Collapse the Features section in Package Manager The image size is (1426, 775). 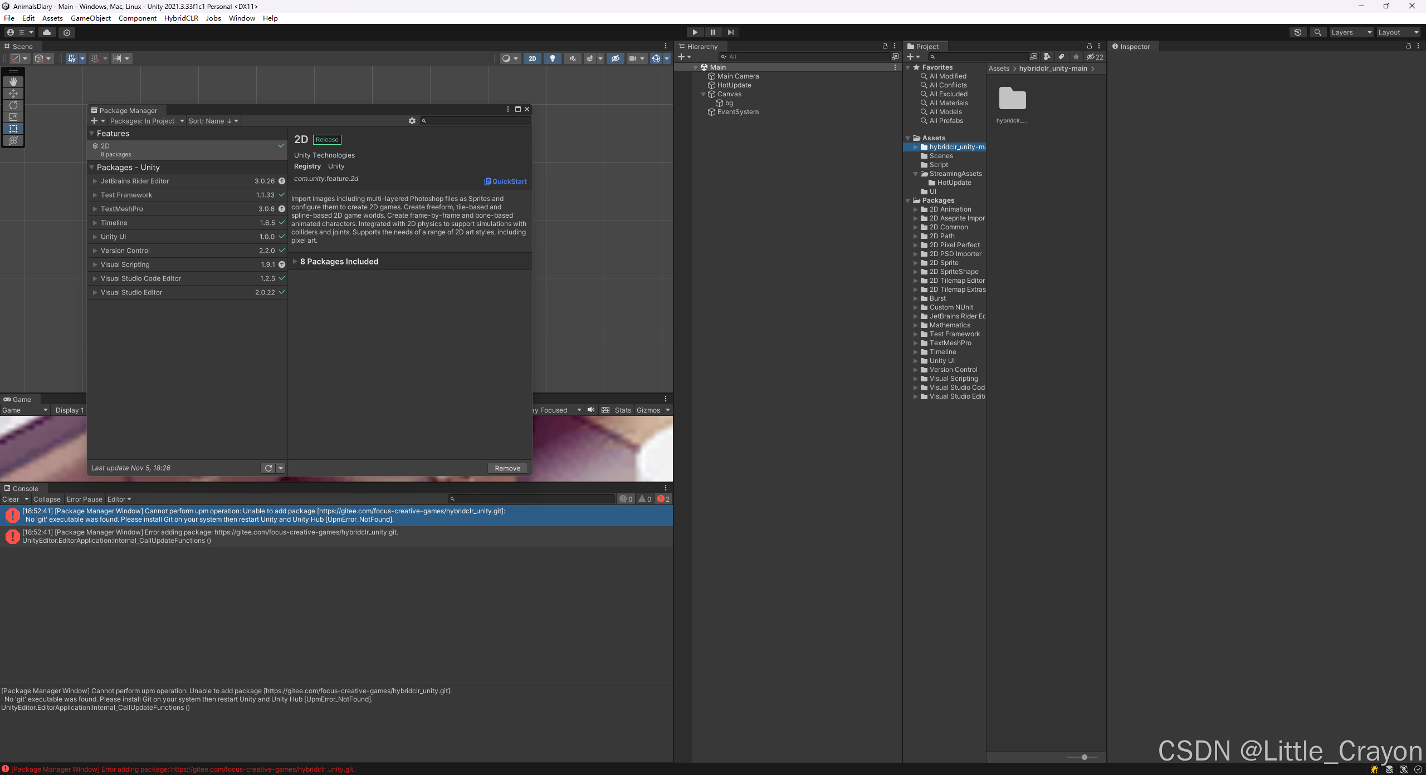click(x=92, y=133)
